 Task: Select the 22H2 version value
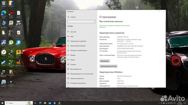tap(119, 79)
